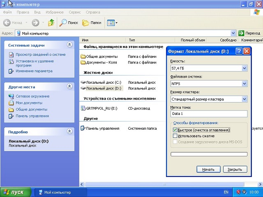Click the add/remove programs icon

(x=11, y=62)
